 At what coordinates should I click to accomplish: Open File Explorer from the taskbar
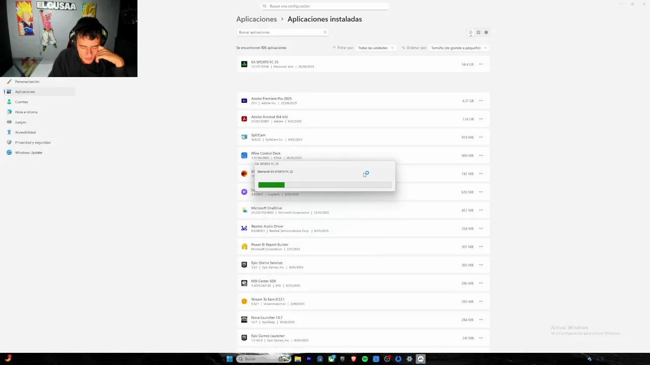point(298,359)
